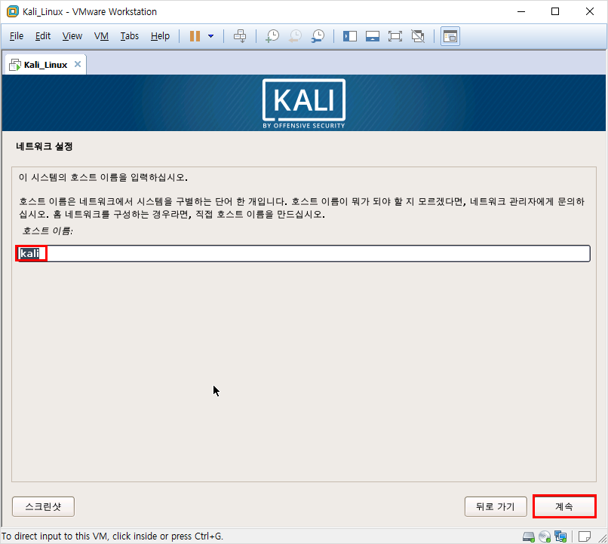Open the VM menu
Viewport: 608px width, 544px height.
click(x=101, y=36)
